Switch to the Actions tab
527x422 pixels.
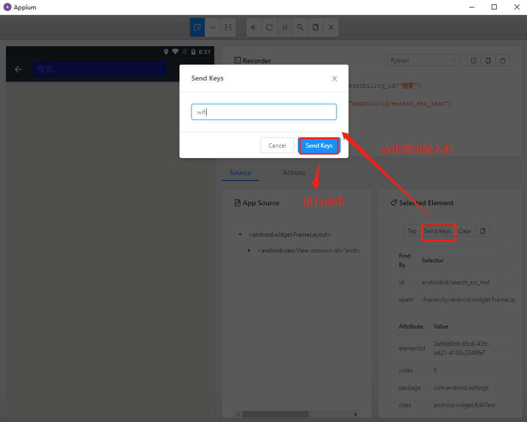(294, 172)
